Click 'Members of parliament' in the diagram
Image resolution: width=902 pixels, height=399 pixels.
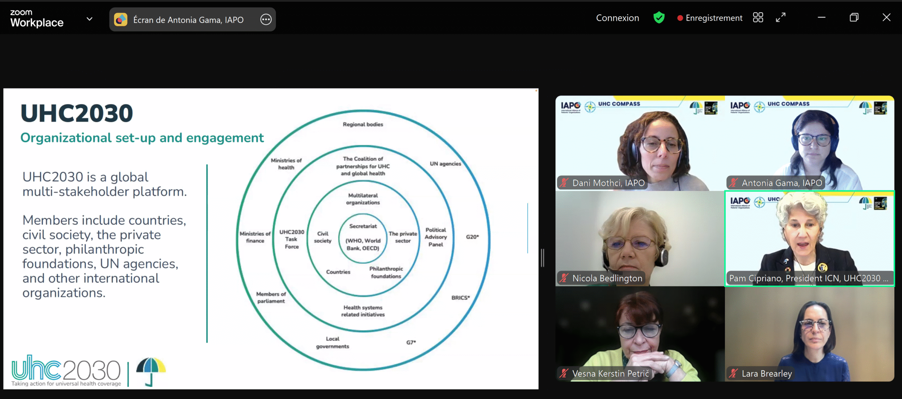pyautogui.click(x=271, y=297)
